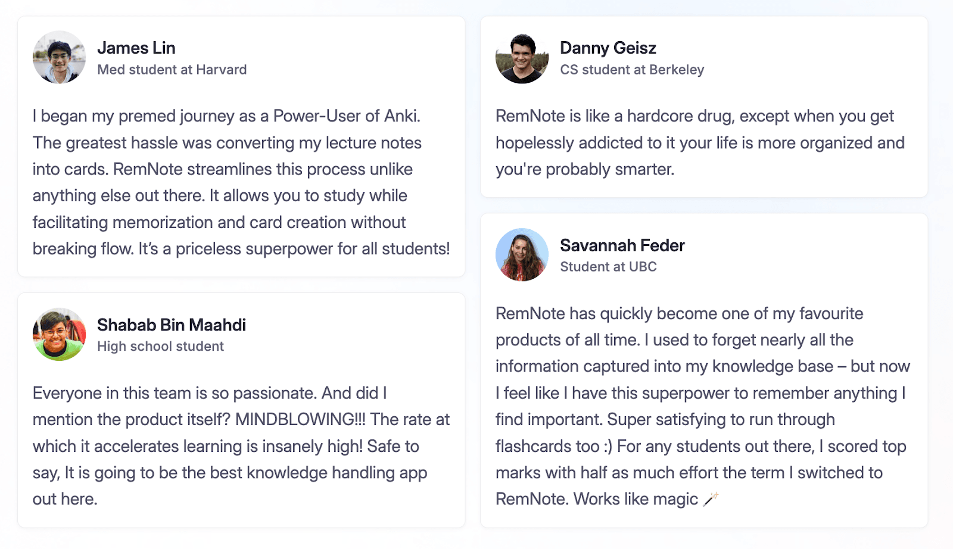Select the name James Lin
Screen dimensions: 953x549
tap(136, 48)
